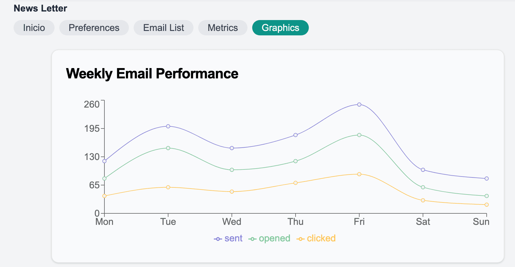Click the opened data point on Monday
The height and width of the screenshot is (267, 515).
pyautogui.click(x=104, y=179)
